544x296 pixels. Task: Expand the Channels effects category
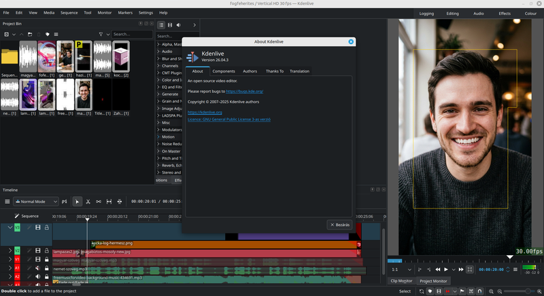pyautogui.click(x=158, y=66)
